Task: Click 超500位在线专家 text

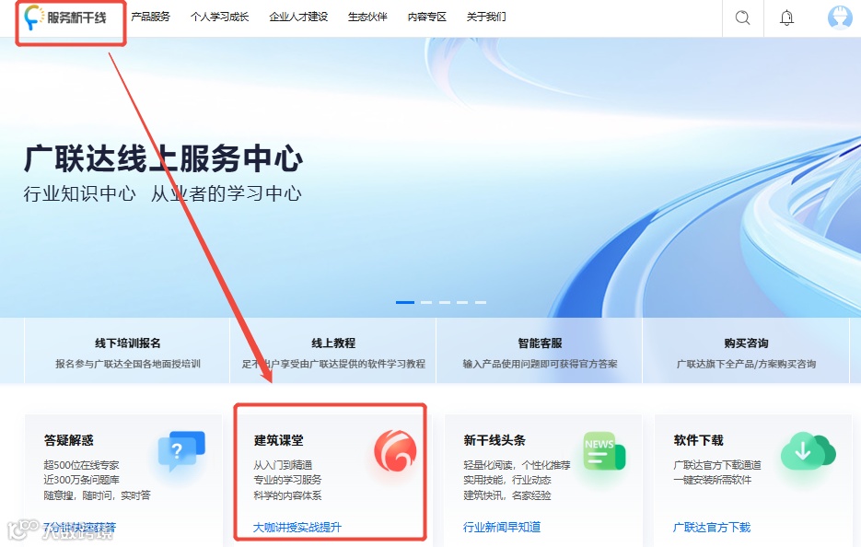Action: coord(81,465)
